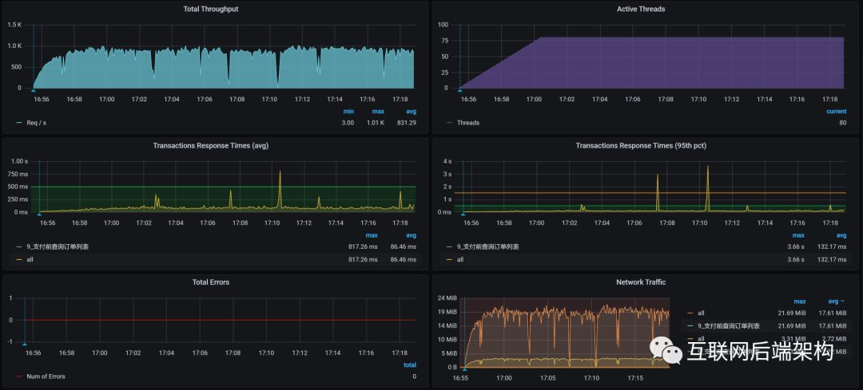Click blue annotation marker under Total Errors graph
The width and height of the screenshot is (863, 390).
25,344
